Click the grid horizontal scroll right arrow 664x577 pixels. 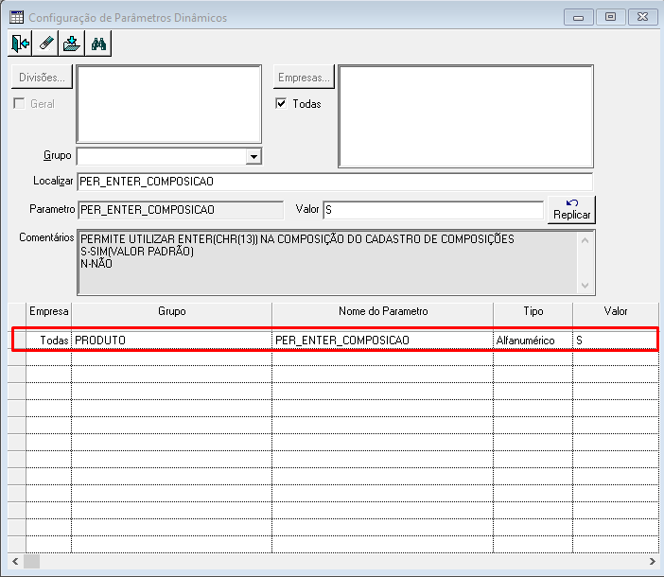pyautogui.click(x=652, y=561)
